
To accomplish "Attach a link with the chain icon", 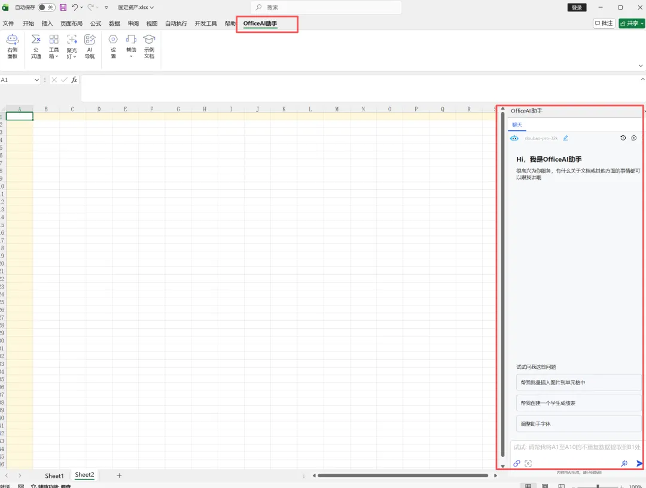I will point(517,463).
